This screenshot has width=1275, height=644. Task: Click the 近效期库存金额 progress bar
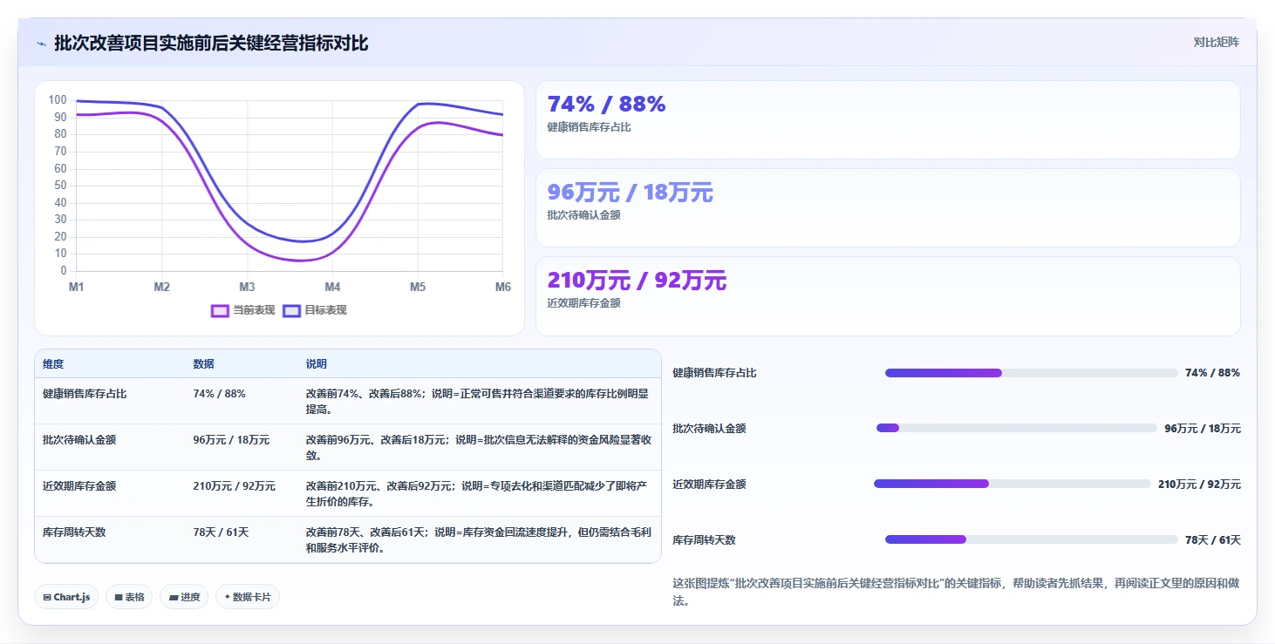(1012, 484)
